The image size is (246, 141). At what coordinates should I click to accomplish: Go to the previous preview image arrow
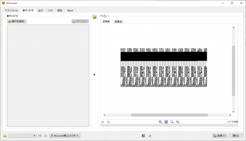pyautogui.click(x=103, y=122)
